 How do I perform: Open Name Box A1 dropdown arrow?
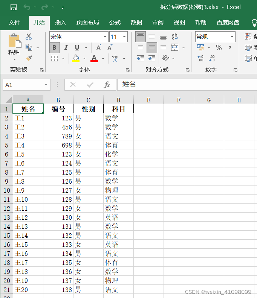[x=46, y=85]
